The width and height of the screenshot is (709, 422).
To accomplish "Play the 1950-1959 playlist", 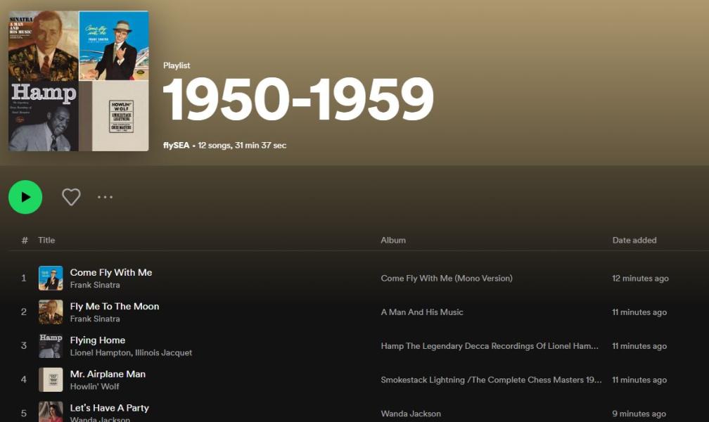I will tap(25, 197).
